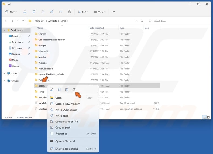Switch to details view icon in status bar
The width and height of the screenshot is (213, 154).
[x=204, y=117]
